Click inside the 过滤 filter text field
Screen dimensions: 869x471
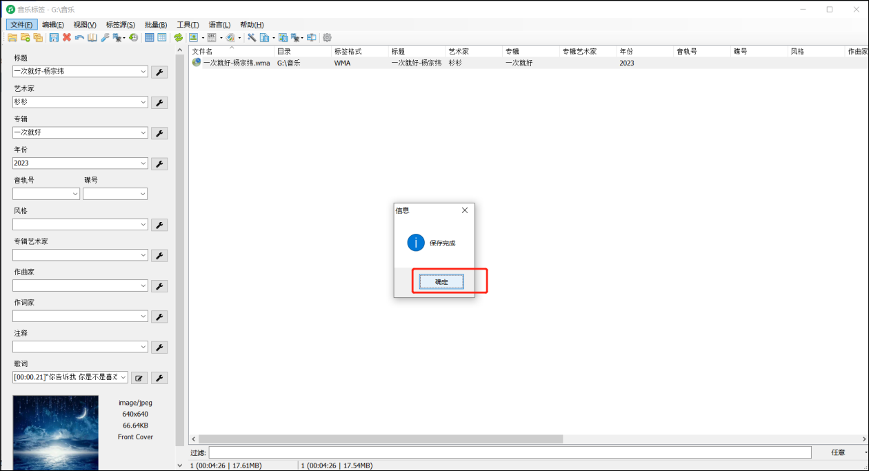coord(510,452)
